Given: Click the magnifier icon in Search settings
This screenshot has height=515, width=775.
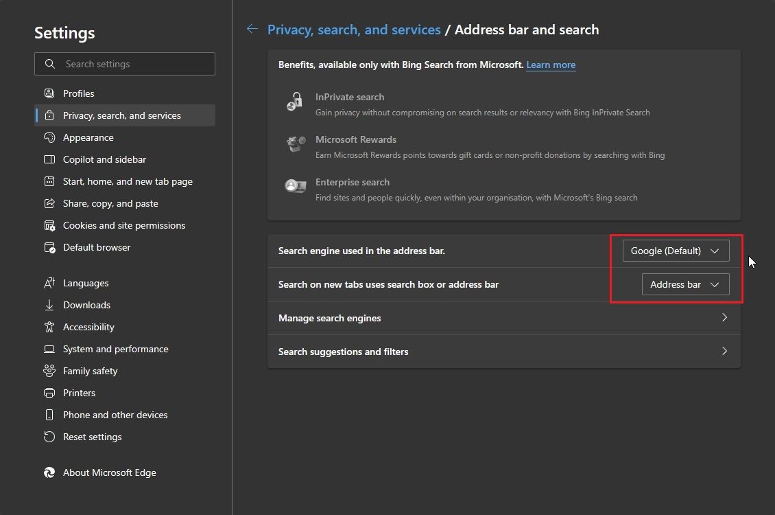Looking at the screenshot, I should coord(50,64).
